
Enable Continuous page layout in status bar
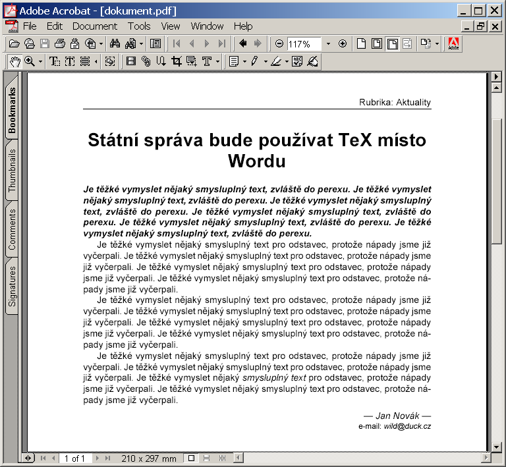(x=206, y=458)
